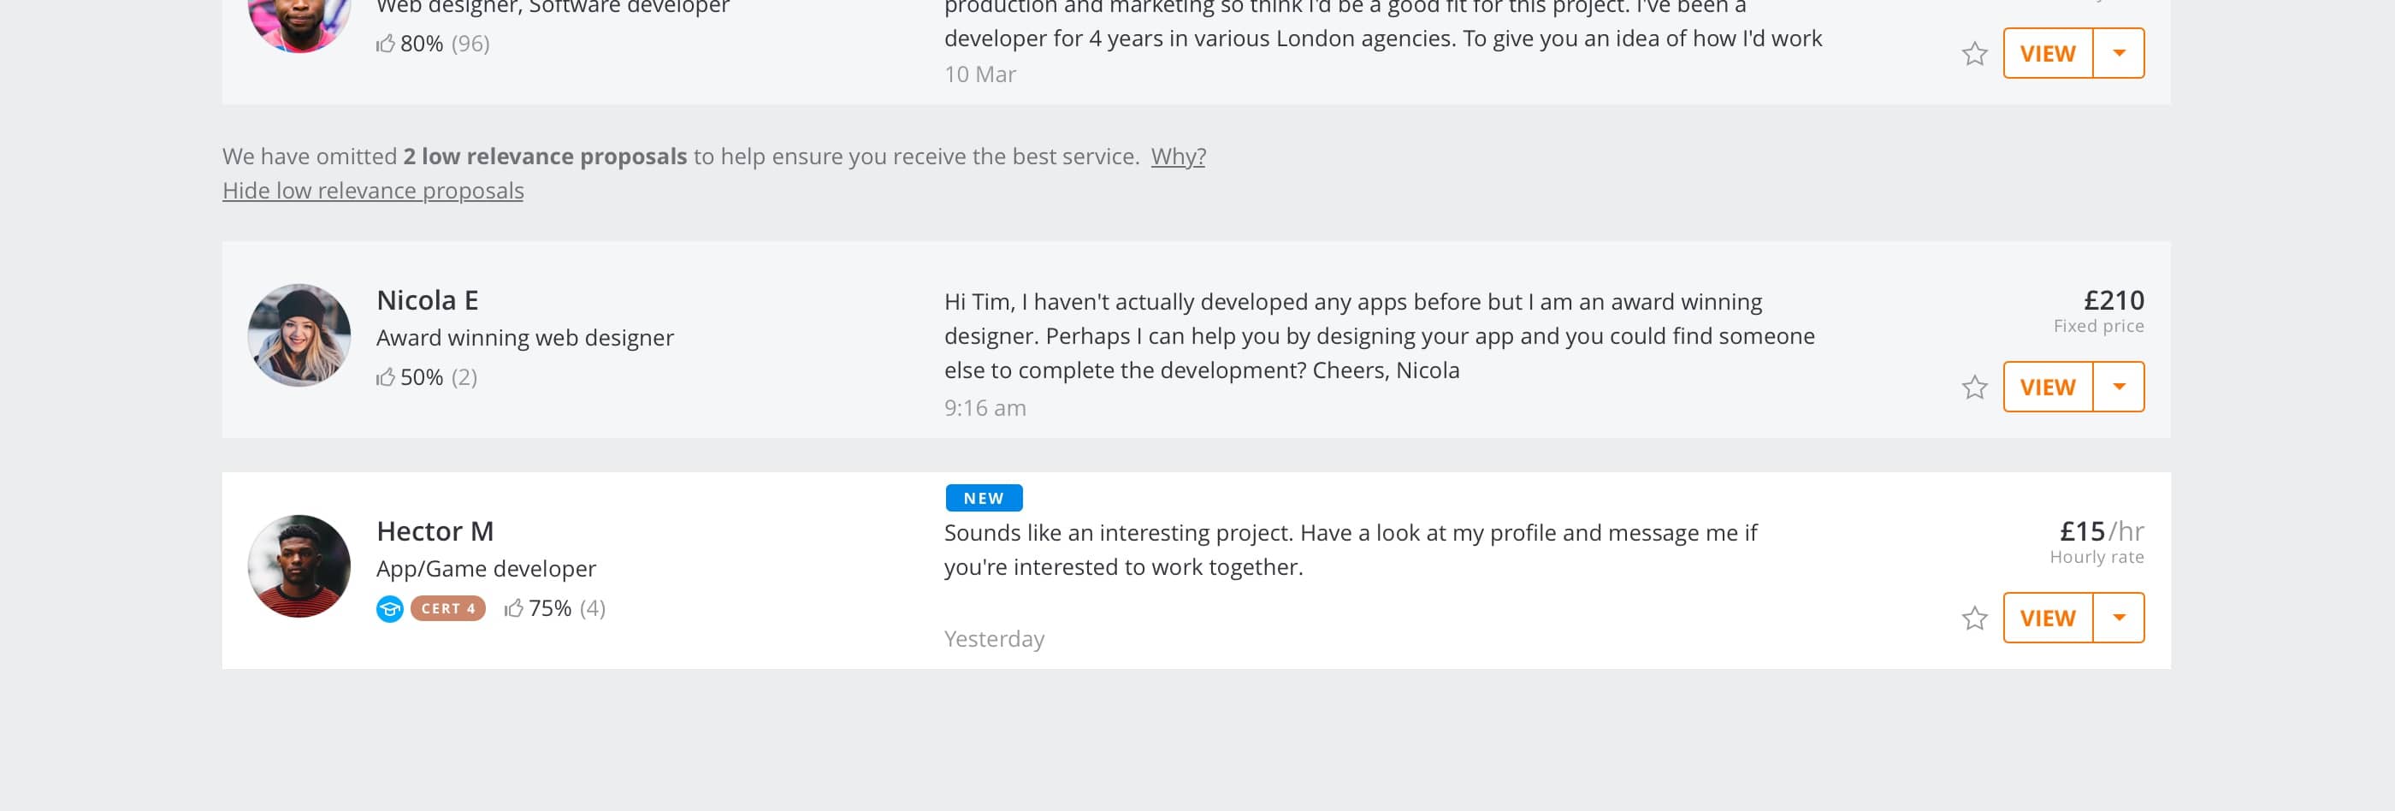View Hector M's hourly rate proposal
Screen dimensions: 2395x811
point(2047,618)
